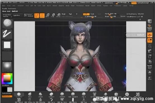Open the current brush thumbnail picker

coord(8,23)
